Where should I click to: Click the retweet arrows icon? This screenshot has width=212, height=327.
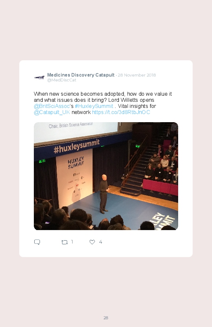64,242
